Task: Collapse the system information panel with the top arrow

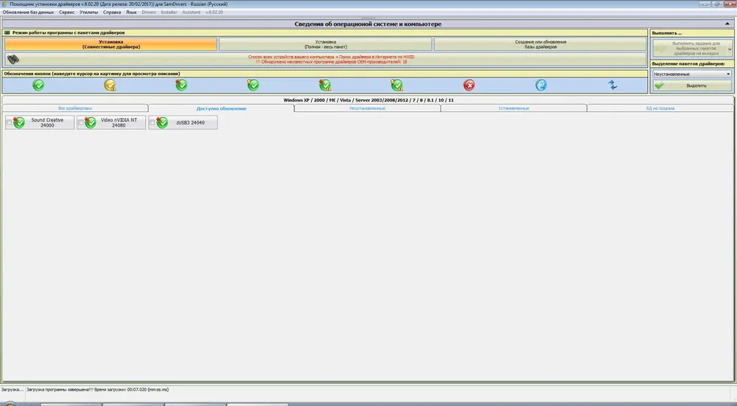Action: pos(727,24)
